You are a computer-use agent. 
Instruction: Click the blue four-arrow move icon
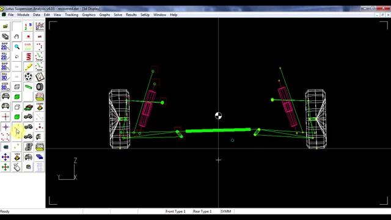pyautogui.click(x=5, y=157)
